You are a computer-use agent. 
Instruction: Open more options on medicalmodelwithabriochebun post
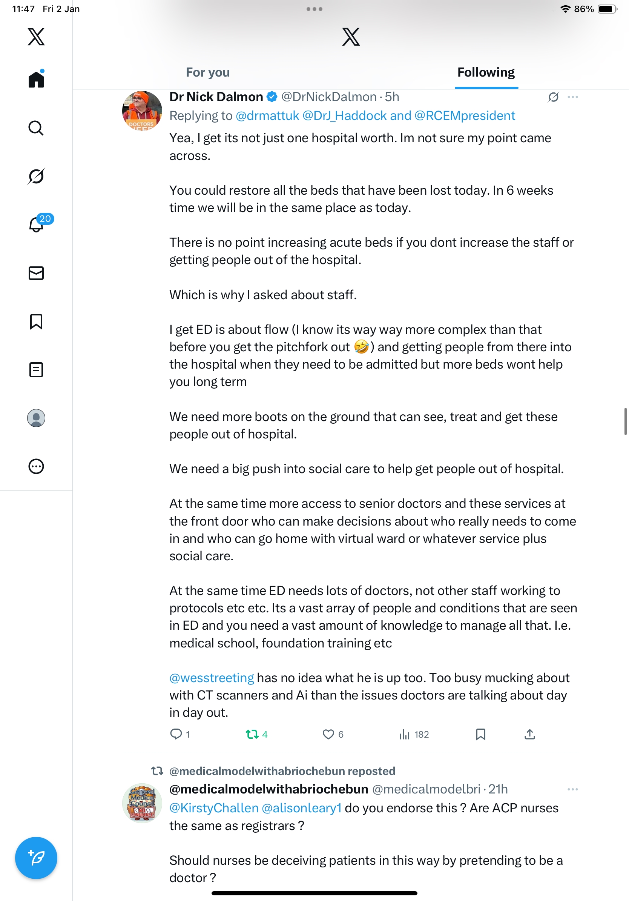click(x=572, y=789)
